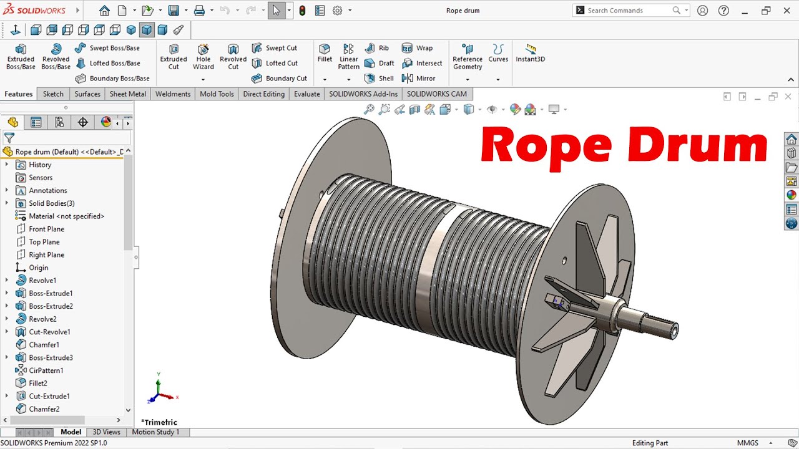Select the Revolved Boss/Base tool
This screenshot has width=799, height=449.
click(x=56, y=57)
